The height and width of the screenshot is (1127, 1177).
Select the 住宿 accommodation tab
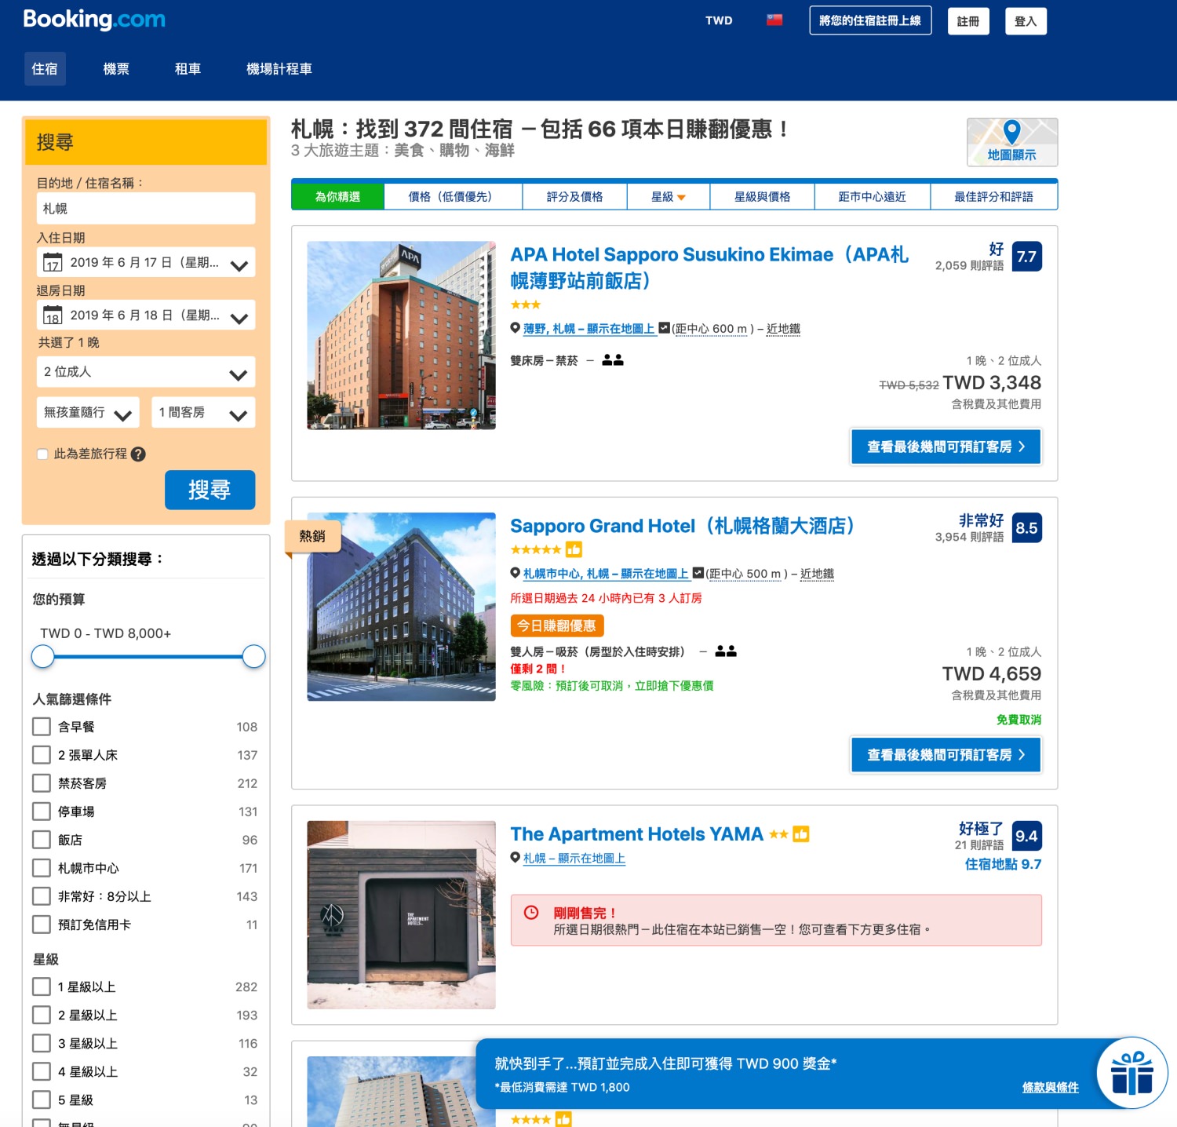click(x=45, y=69)
